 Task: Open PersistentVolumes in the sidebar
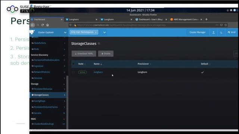[x=43, y=89]
